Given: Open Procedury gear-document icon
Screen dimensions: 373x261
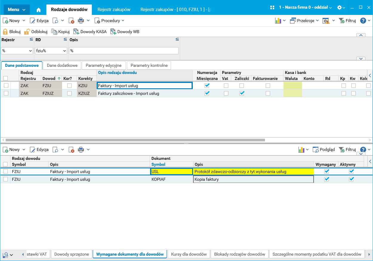Looking at the screenshot, I should click(x=97, y=21).
